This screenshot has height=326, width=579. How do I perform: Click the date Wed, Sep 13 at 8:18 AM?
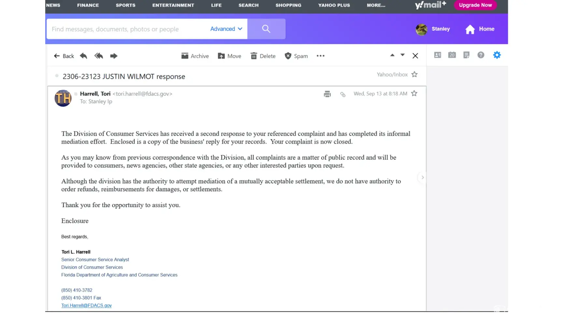(380, 94)
